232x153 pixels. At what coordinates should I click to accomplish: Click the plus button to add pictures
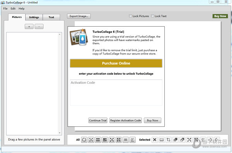(29, 27)
